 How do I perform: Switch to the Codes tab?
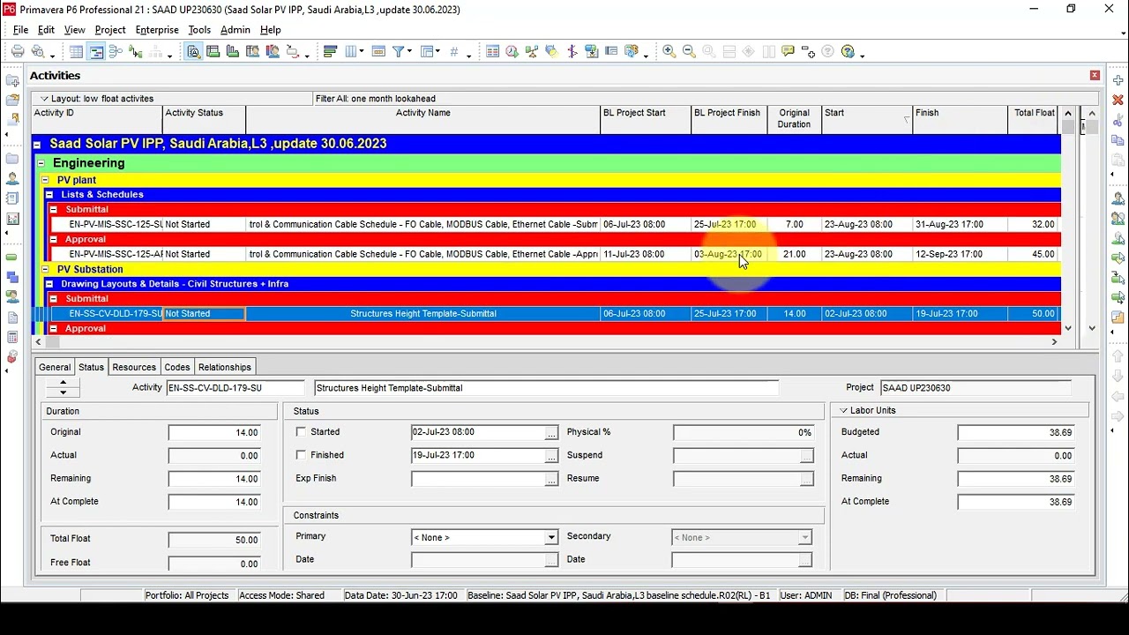177,367
